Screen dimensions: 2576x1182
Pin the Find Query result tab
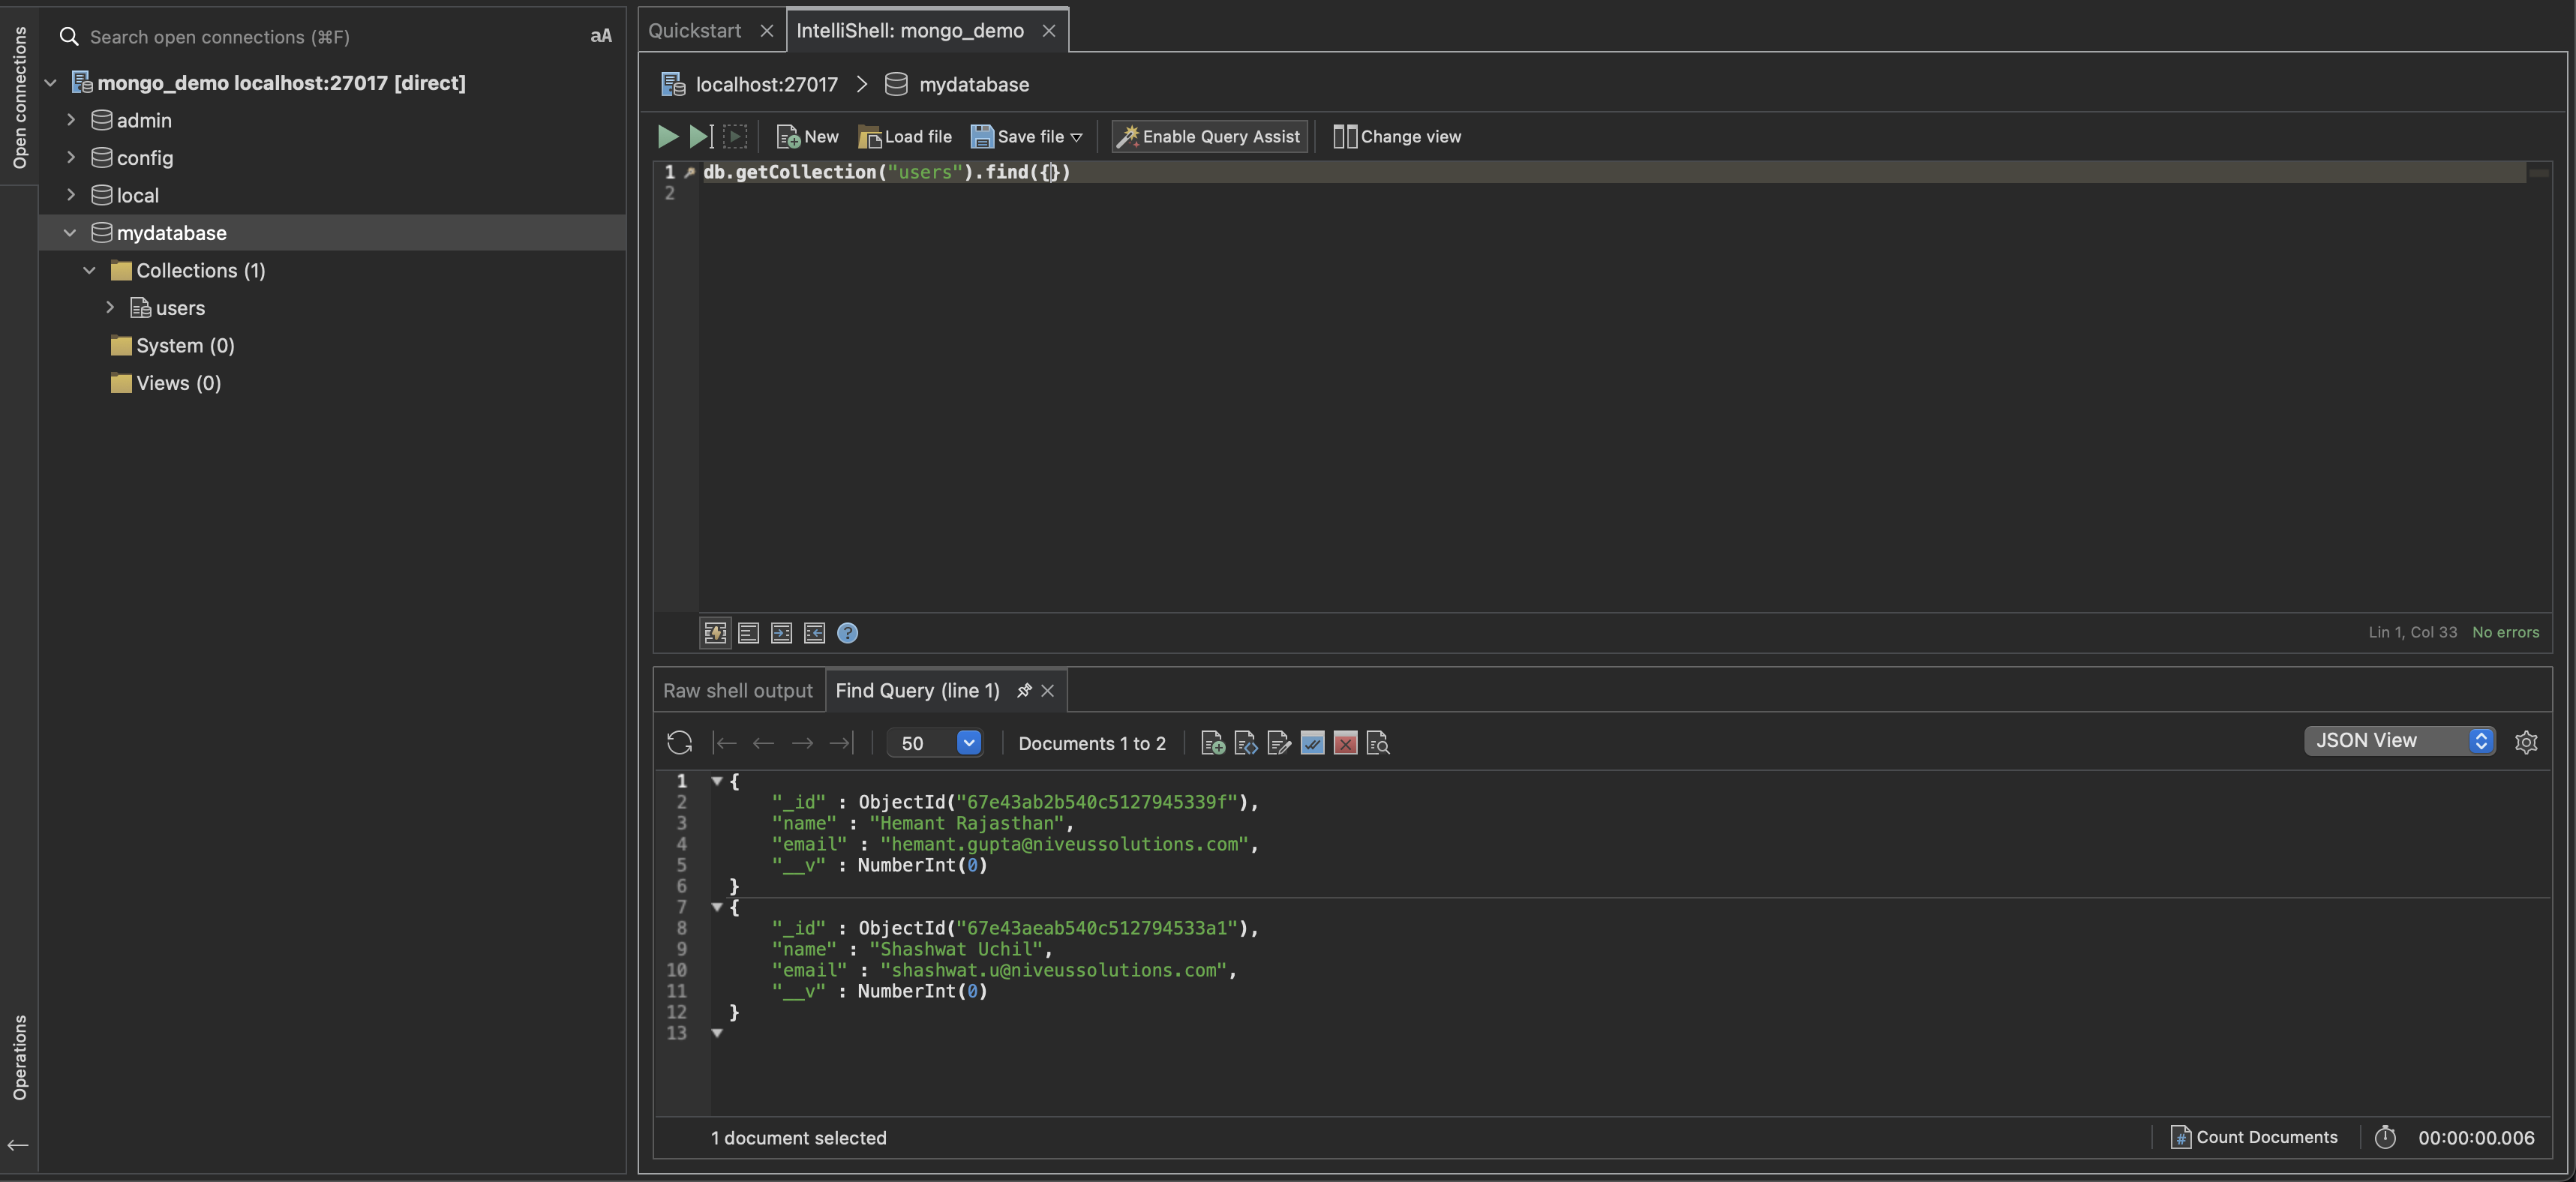1023,691
